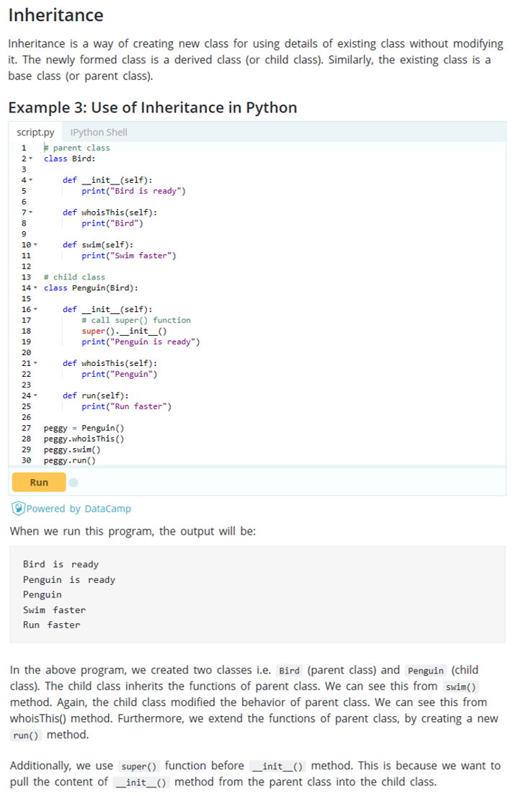Run the Python script
The width and height of the screenshot is (516, 796).
39,482
